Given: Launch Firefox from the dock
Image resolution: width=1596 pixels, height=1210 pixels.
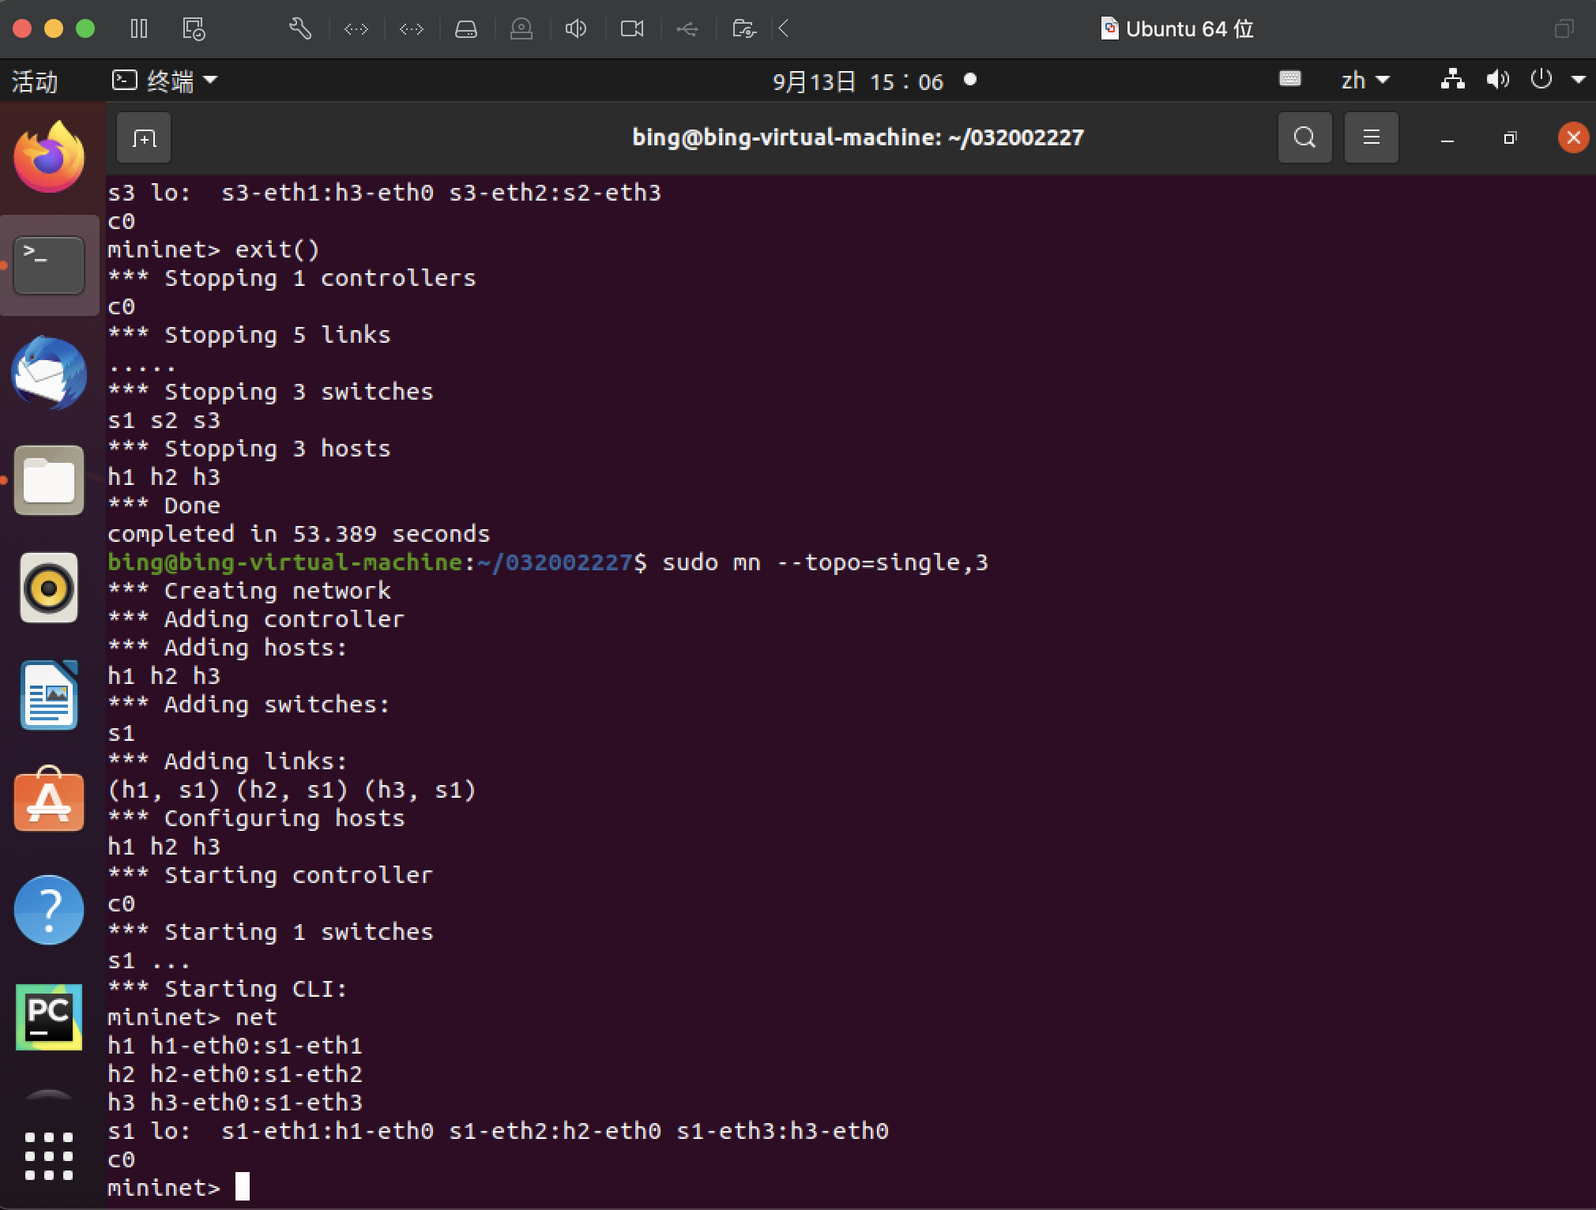Looking at the screenshot, I should coord(49,157).
